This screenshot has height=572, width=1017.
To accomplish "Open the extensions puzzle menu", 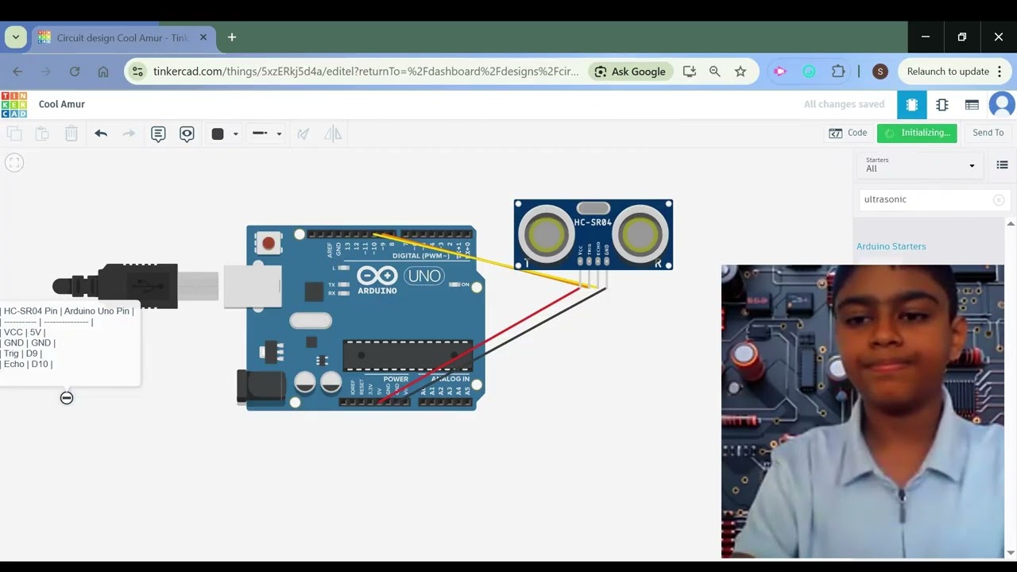I will (838, 71).
